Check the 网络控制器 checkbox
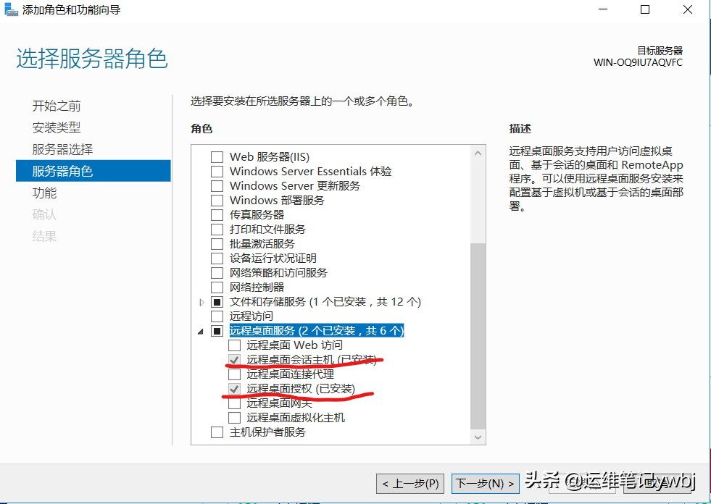Image resolution: width=711 pixels, height=504 pixels. point(217,287)
